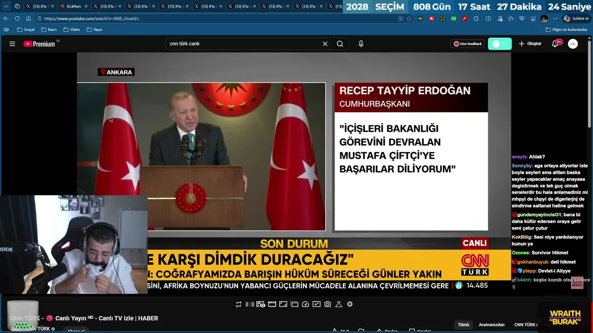Open video filters sparkle icon
This screenshot has width=593, height=333.
(x=316, y=304)
